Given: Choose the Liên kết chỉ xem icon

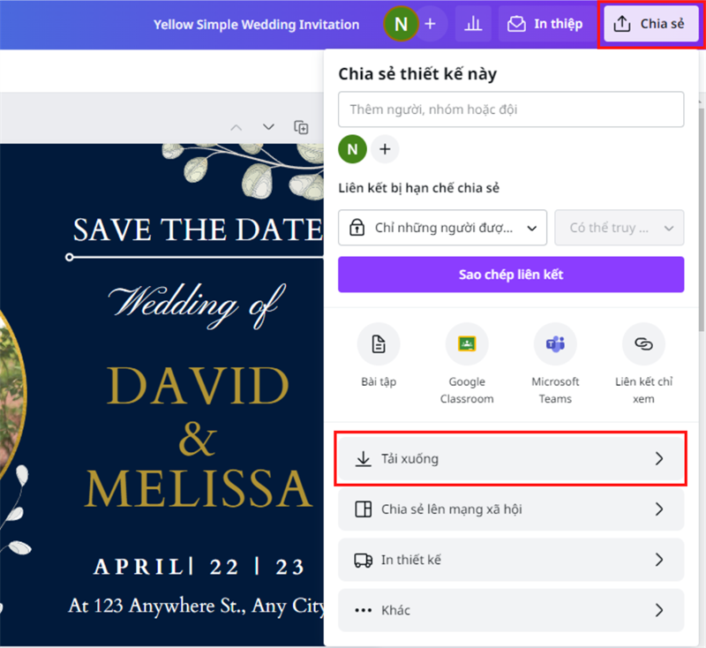Looking at the screenshot, I should (643, 344).
